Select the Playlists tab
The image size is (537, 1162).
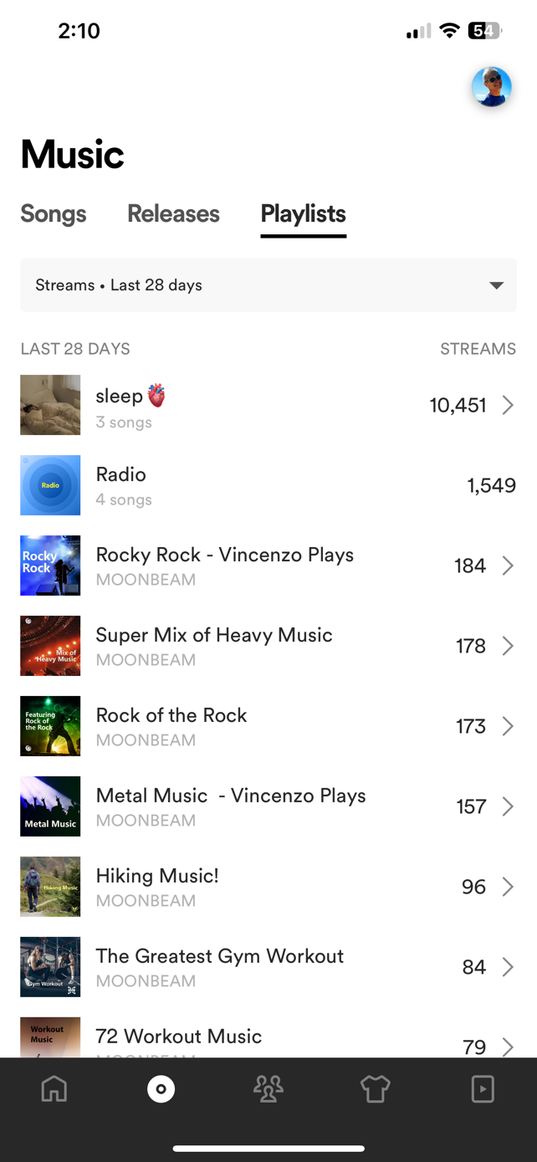coord(303,214)
